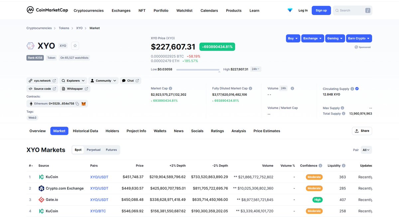Open the Exchanges menu

click(121, 11)
